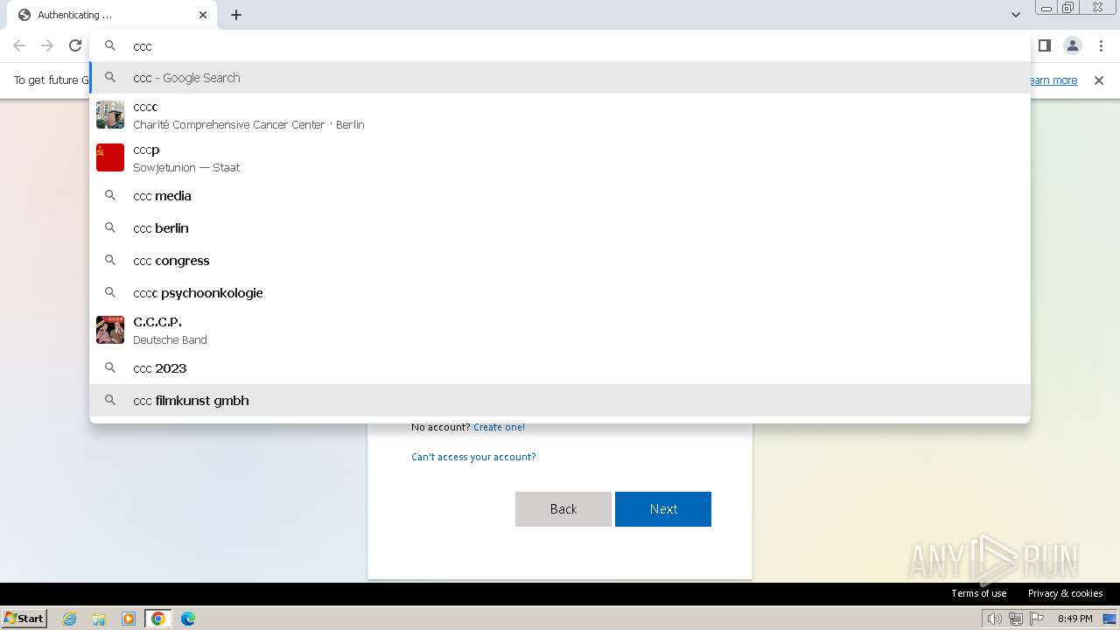Close the Authenticating tab

point(203,15)
